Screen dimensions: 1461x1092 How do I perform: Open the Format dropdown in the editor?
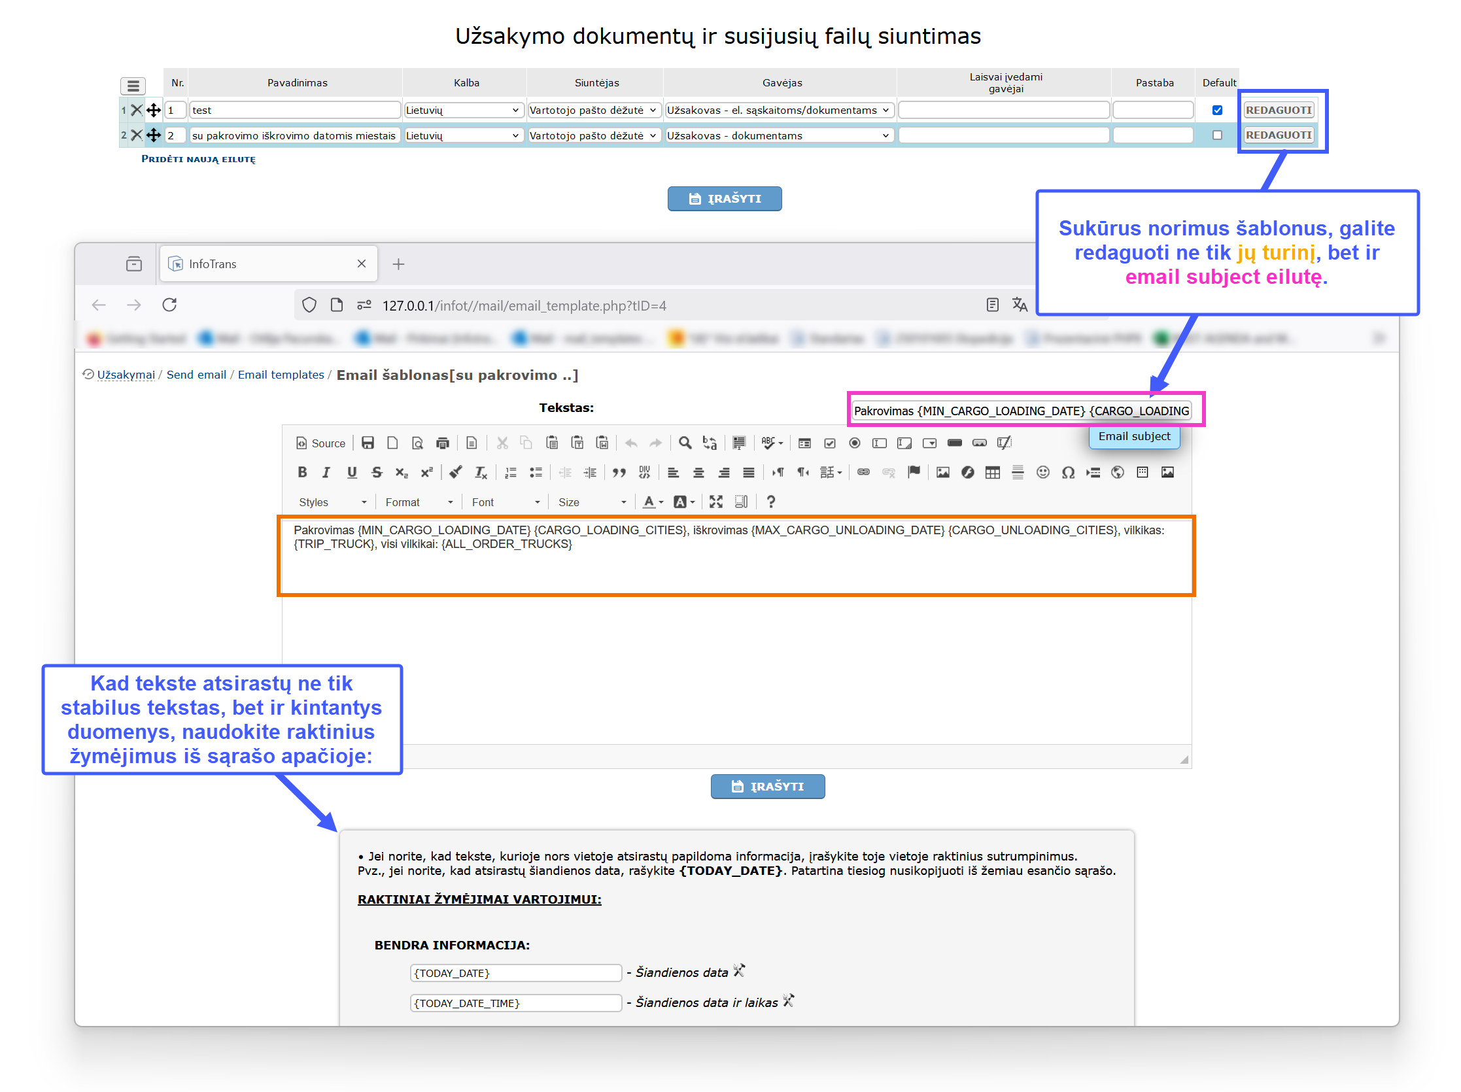[x=419, y=502]
